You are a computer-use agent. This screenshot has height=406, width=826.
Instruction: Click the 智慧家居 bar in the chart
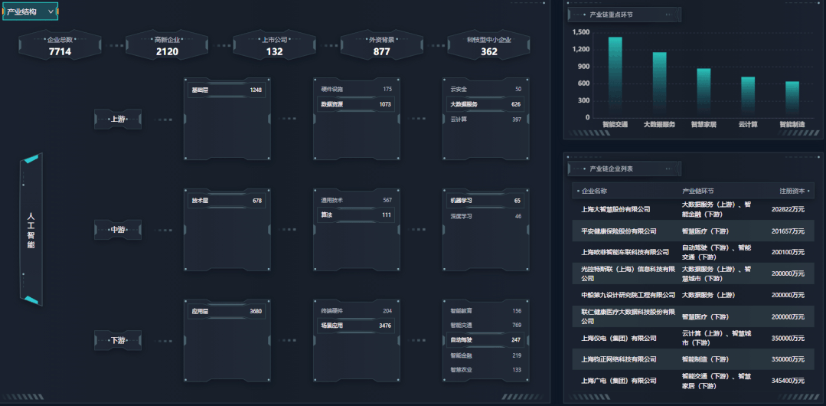click(704, 93)
